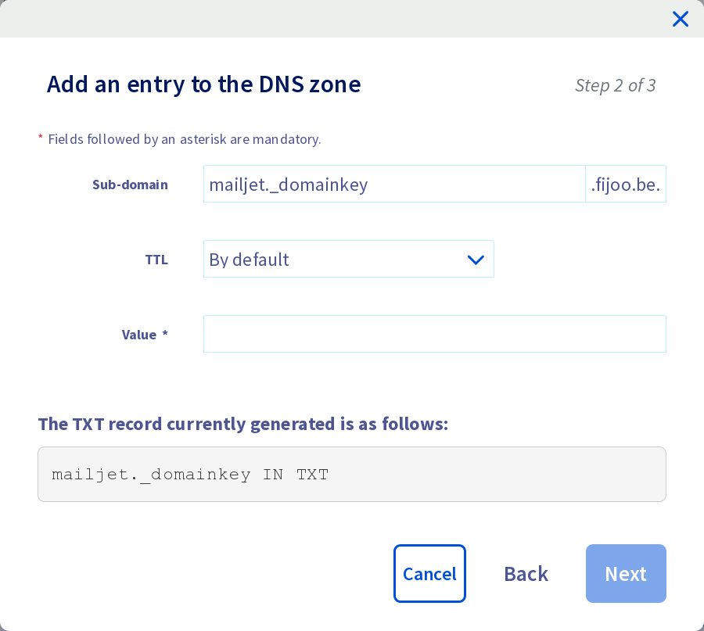
Task: Click the blue X close icon
Action: click(x=680, y=19)
